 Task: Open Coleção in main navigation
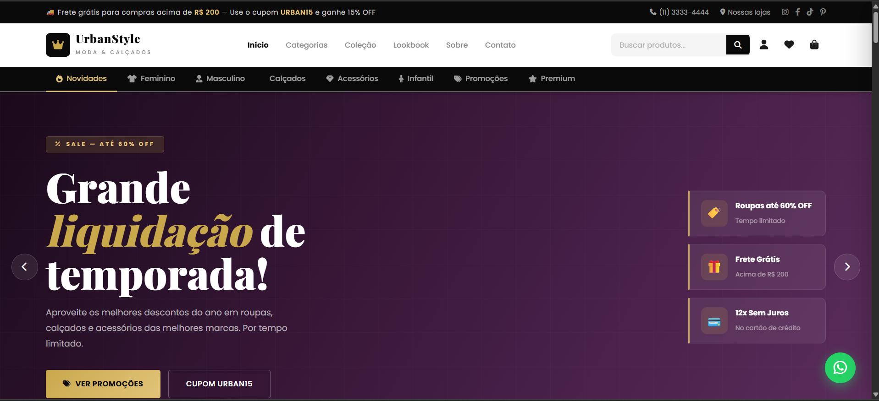click(360, 45)
